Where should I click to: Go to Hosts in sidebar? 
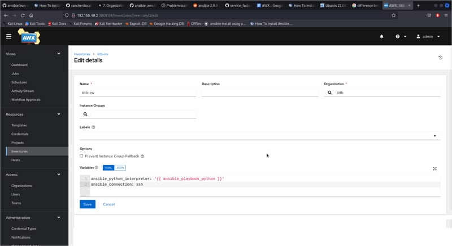click(16, 160)
